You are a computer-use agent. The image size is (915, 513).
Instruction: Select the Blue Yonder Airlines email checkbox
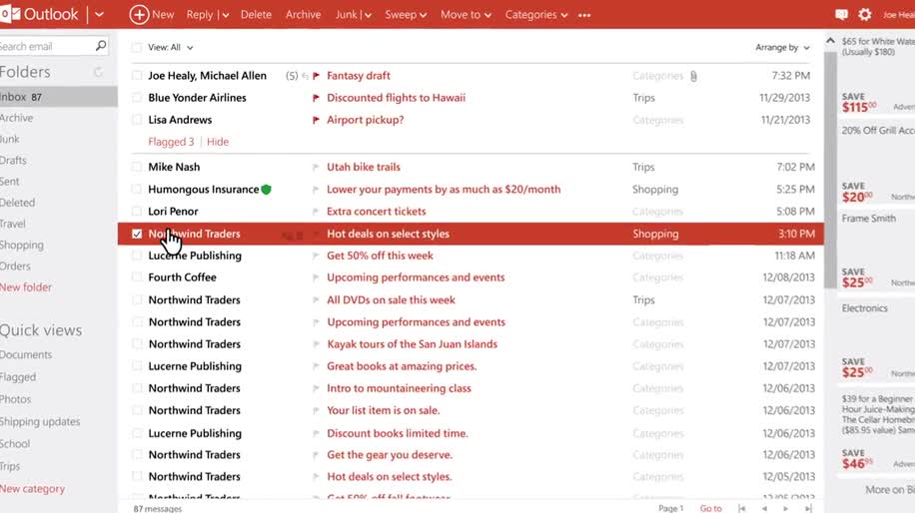pyautogui.click(x=137, y=98)
